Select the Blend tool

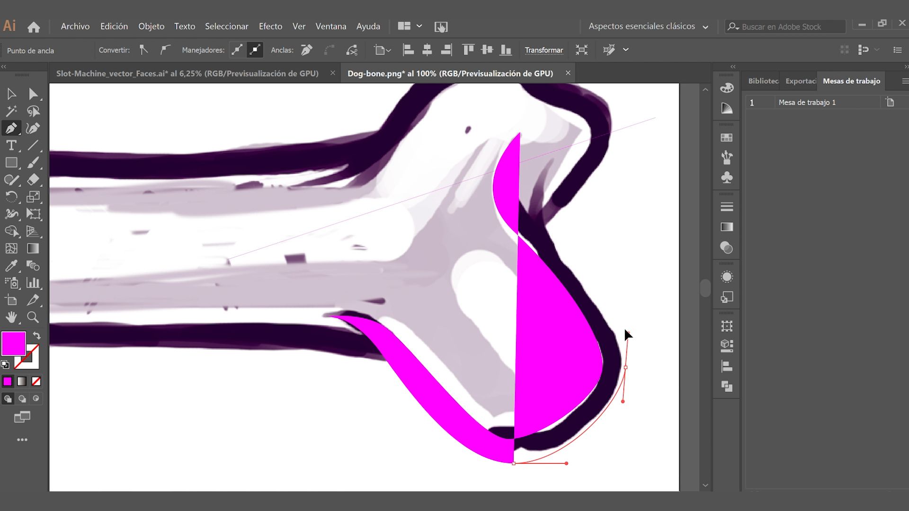pos(33,265)
